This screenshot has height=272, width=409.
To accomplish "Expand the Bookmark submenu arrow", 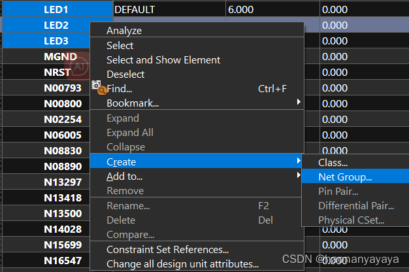I will tap(299, 102).
